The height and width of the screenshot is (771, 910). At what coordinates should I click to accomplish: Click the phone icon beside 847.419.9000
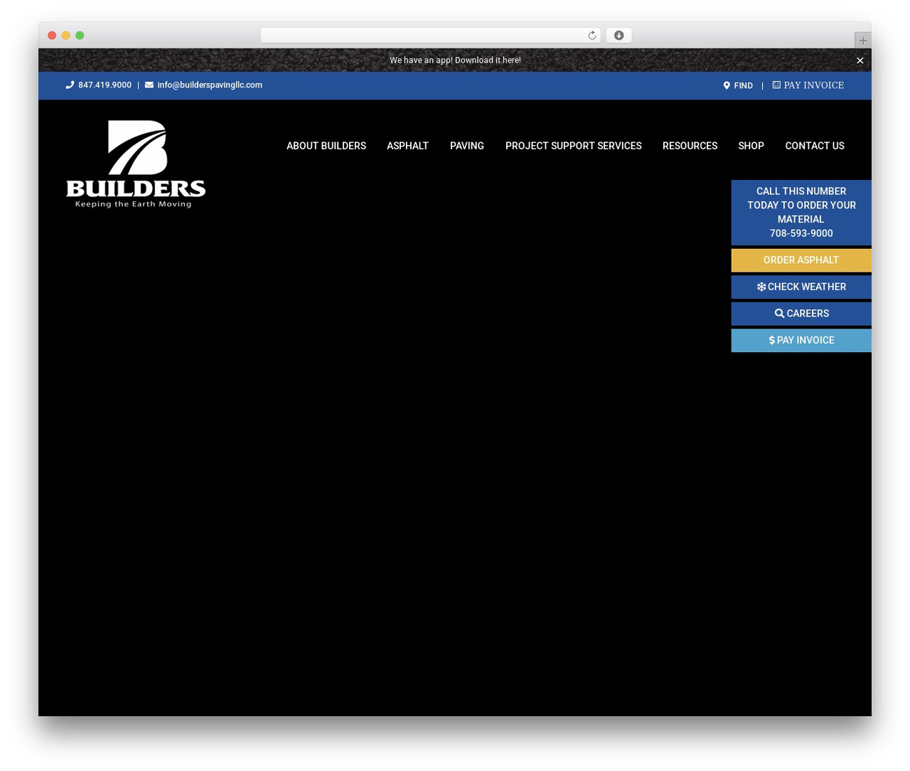70,85
